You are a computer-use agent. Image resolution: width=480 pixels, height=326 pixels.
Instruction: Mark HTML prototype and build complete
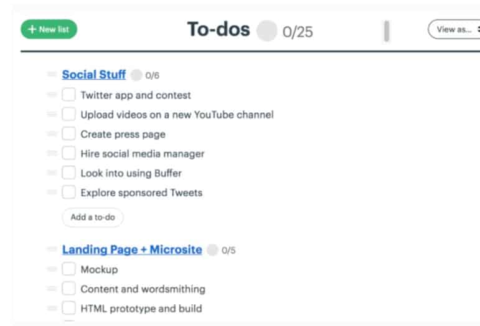68,308
